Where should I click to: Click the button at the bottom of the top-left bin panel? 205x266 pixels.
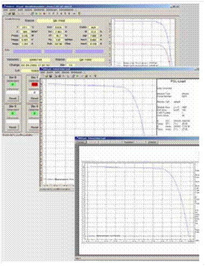coord(13,99)
